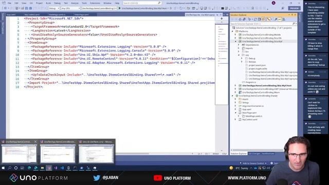Viewport: 329px width, 185px height.
Task: Toggle Show All Files in Solution Explorer toolbar
Action: [x=263, y=20]
